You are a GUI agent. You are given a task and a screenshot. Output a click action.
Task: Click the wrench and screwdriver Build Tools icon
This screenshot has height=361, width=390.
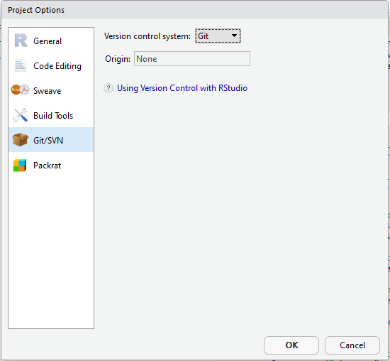(x=20, y=115)
